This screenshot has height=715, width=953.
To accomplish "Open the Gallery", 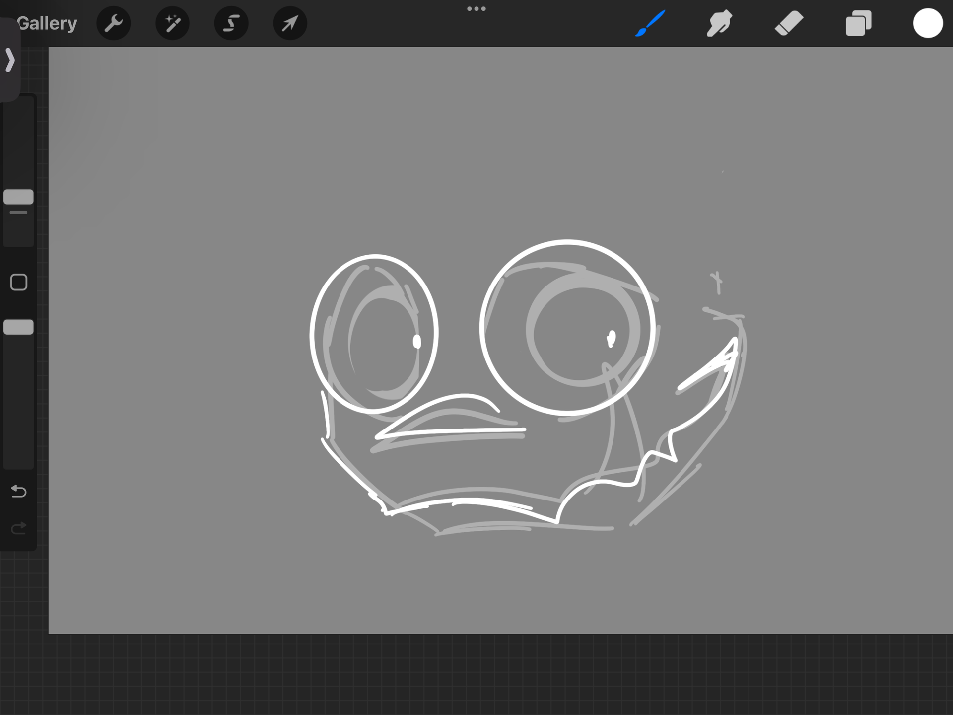I will 47,23.
